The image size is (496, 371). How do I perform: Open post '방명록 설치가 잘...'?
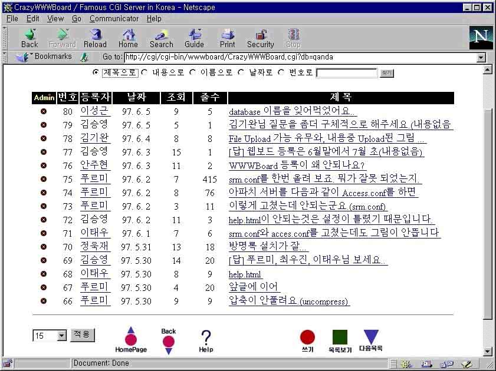268,246
